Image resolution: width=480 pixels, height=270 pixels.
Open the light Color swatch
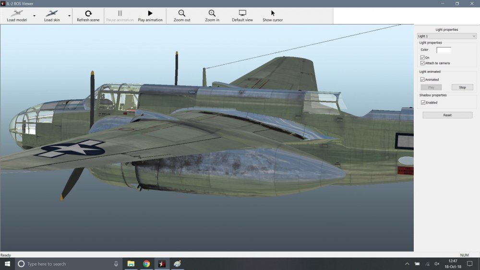[x=444, y=50]
